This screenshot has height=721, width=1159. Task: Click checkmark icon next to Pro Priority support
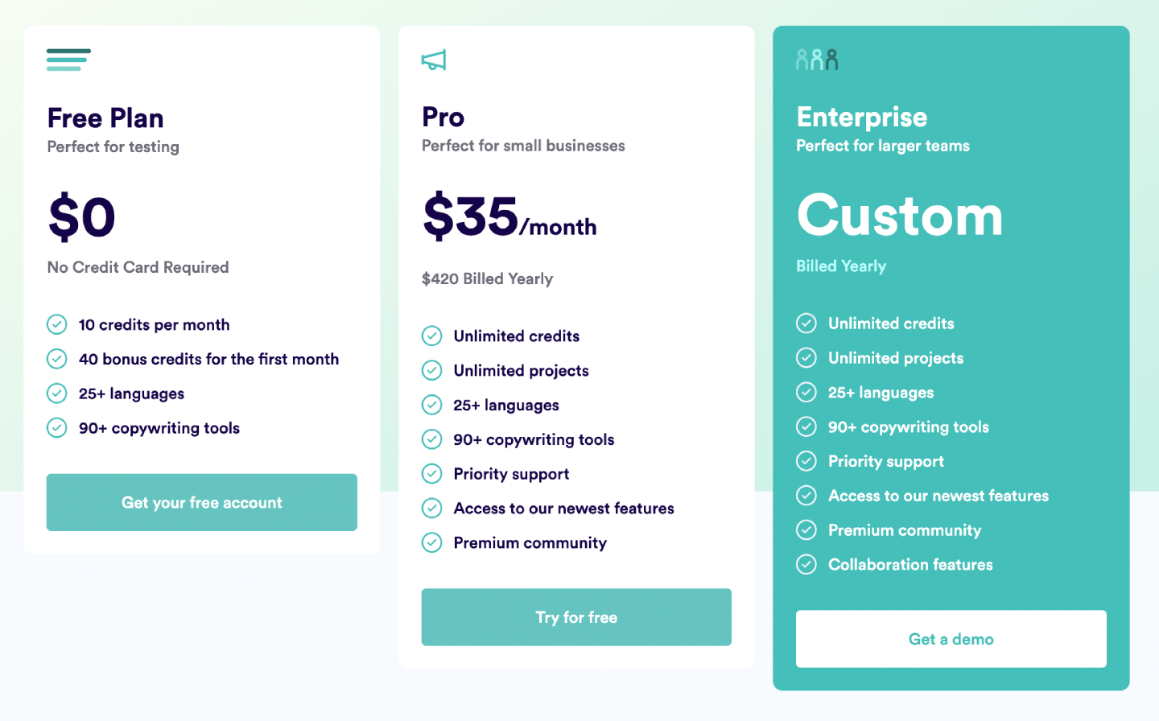tap(432, 474)
